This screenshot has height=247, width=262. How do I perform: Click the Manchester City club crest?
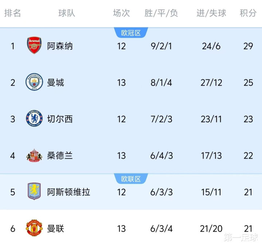click(x=34, y=83)
